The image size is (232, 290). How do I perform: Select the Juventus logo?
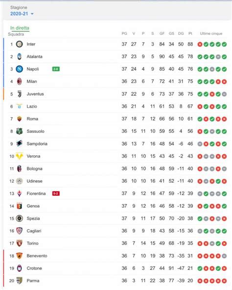pyautogui.click(x=20, y=94)
